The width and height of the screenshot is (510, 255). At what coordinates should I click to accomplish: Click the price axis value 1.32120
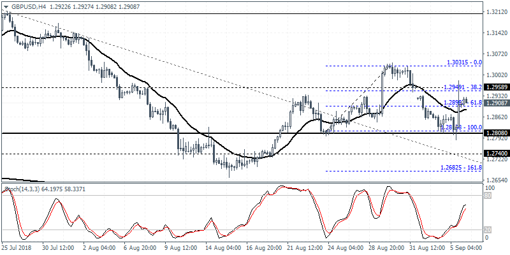pyautogui.click(x=496, y=12)
